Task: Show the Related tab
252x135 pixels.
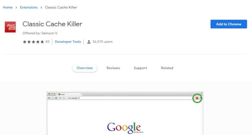Action: pyautogui.click(x=167, y=68)
